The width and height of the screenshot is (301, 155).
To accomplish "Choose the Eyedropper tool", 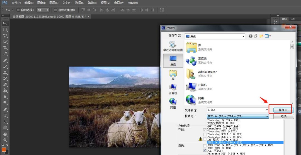I will click(x=5, y=54).
